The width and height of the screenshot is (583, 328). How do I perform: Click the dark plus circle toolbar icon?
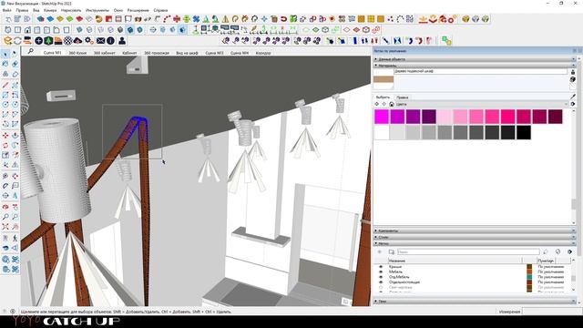click(38, 40)
